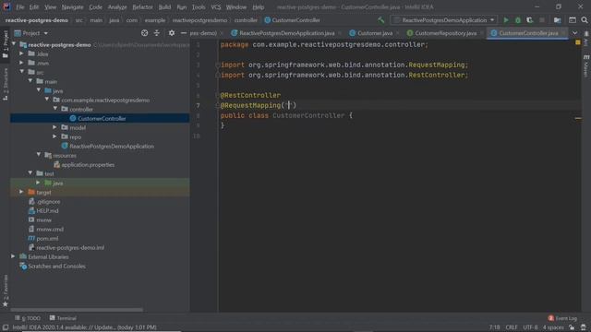Run with coverage icon in toolbar
Viewport: 591px width, 332px height.
coord(529,20)
